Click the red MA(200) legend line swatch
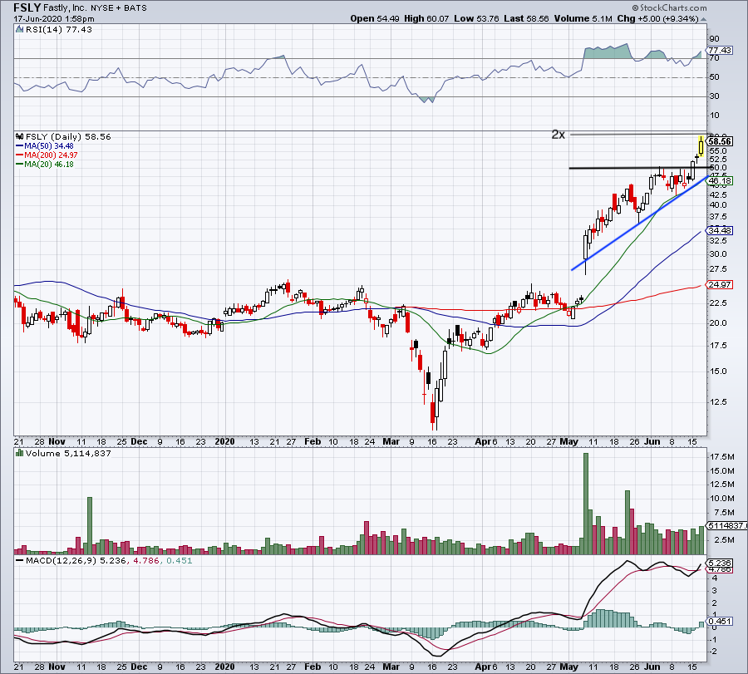The image size is (748, 674). (x=20, y=155)
